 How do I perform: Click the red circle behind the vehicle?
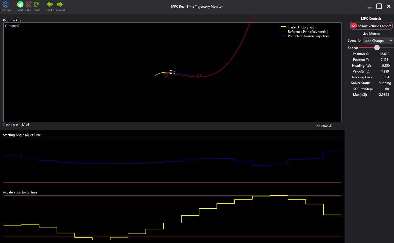[x=166, y=75]
